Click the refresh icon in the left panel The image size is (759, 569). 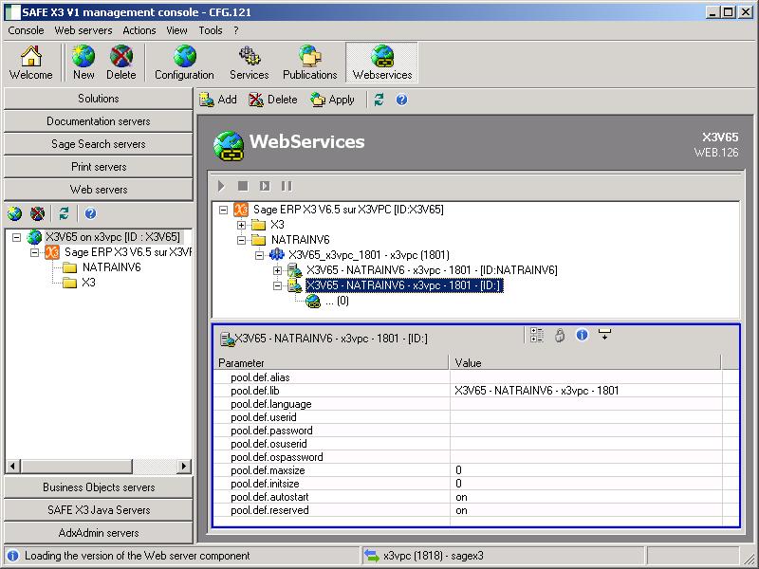(64, 213)
